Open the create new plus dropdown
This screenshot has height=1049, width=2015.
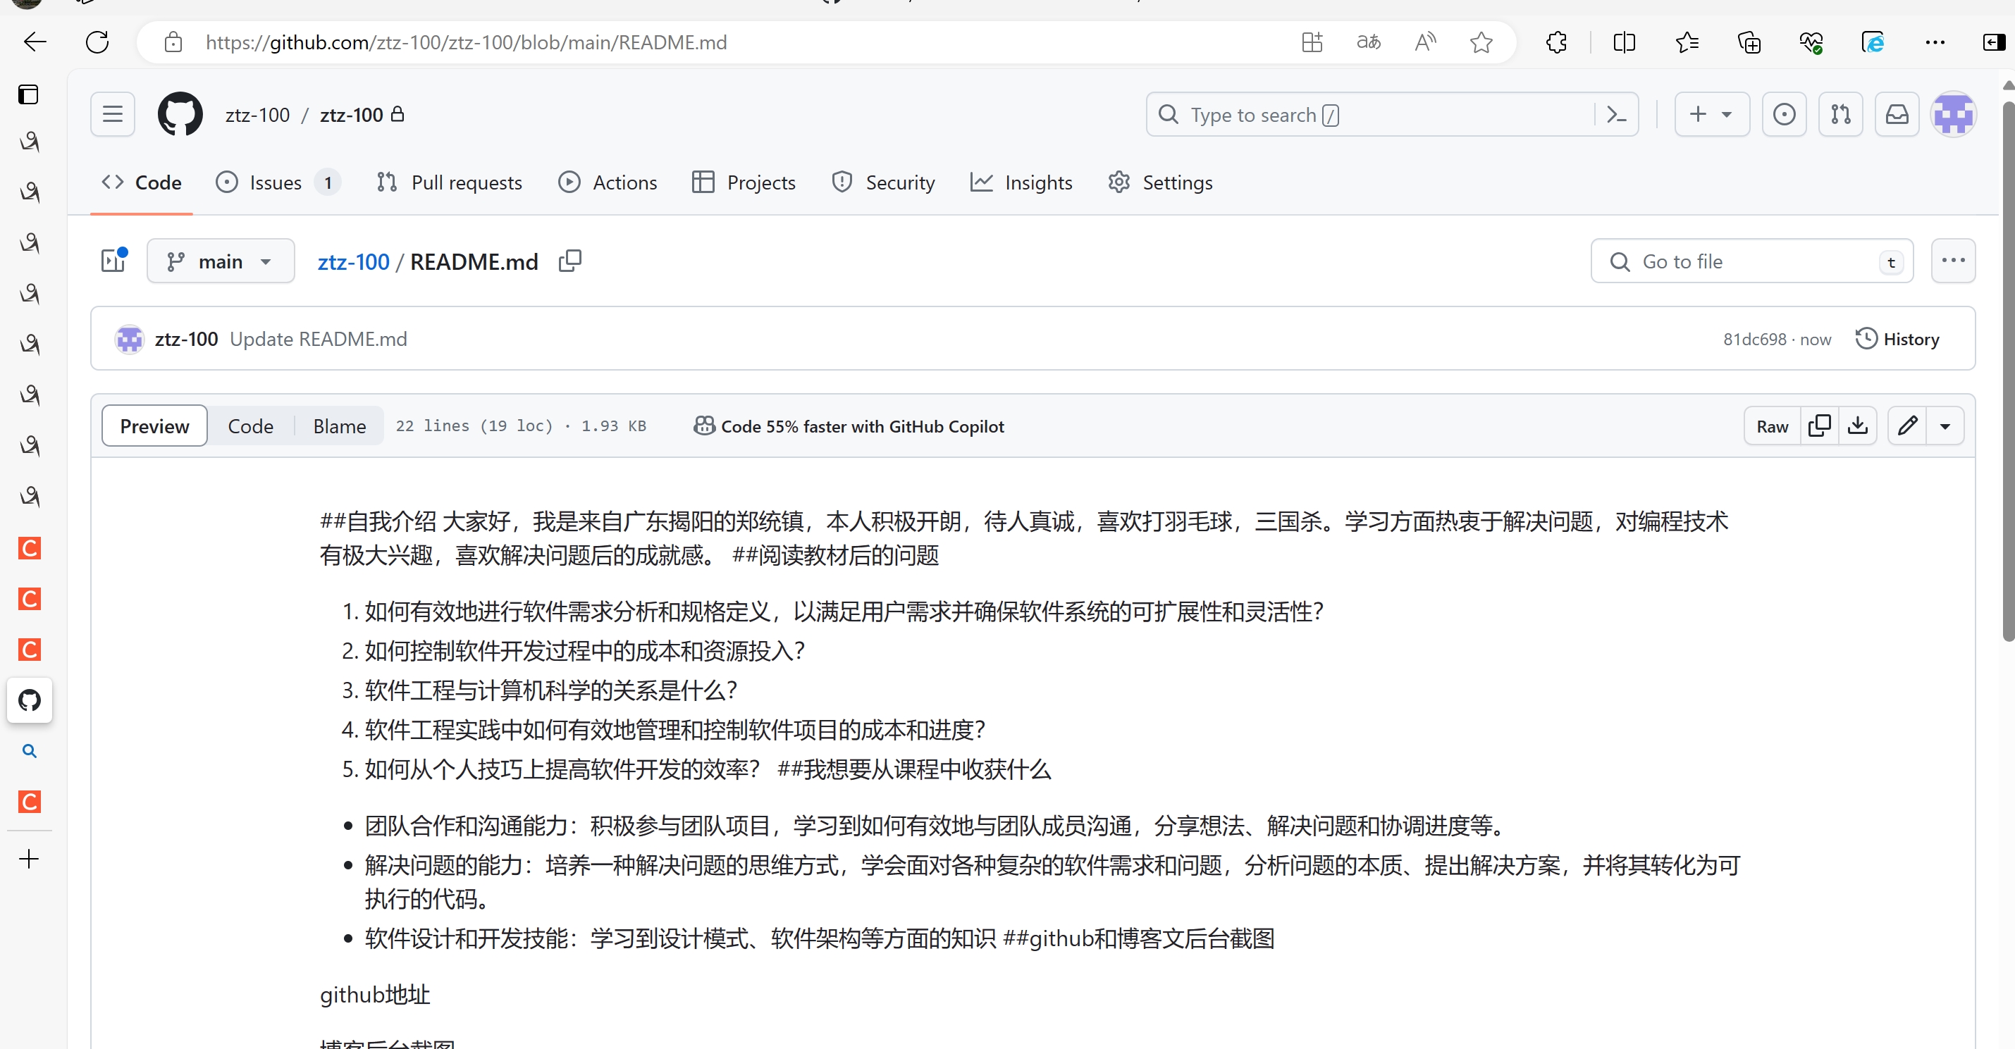pos(1711,115)
